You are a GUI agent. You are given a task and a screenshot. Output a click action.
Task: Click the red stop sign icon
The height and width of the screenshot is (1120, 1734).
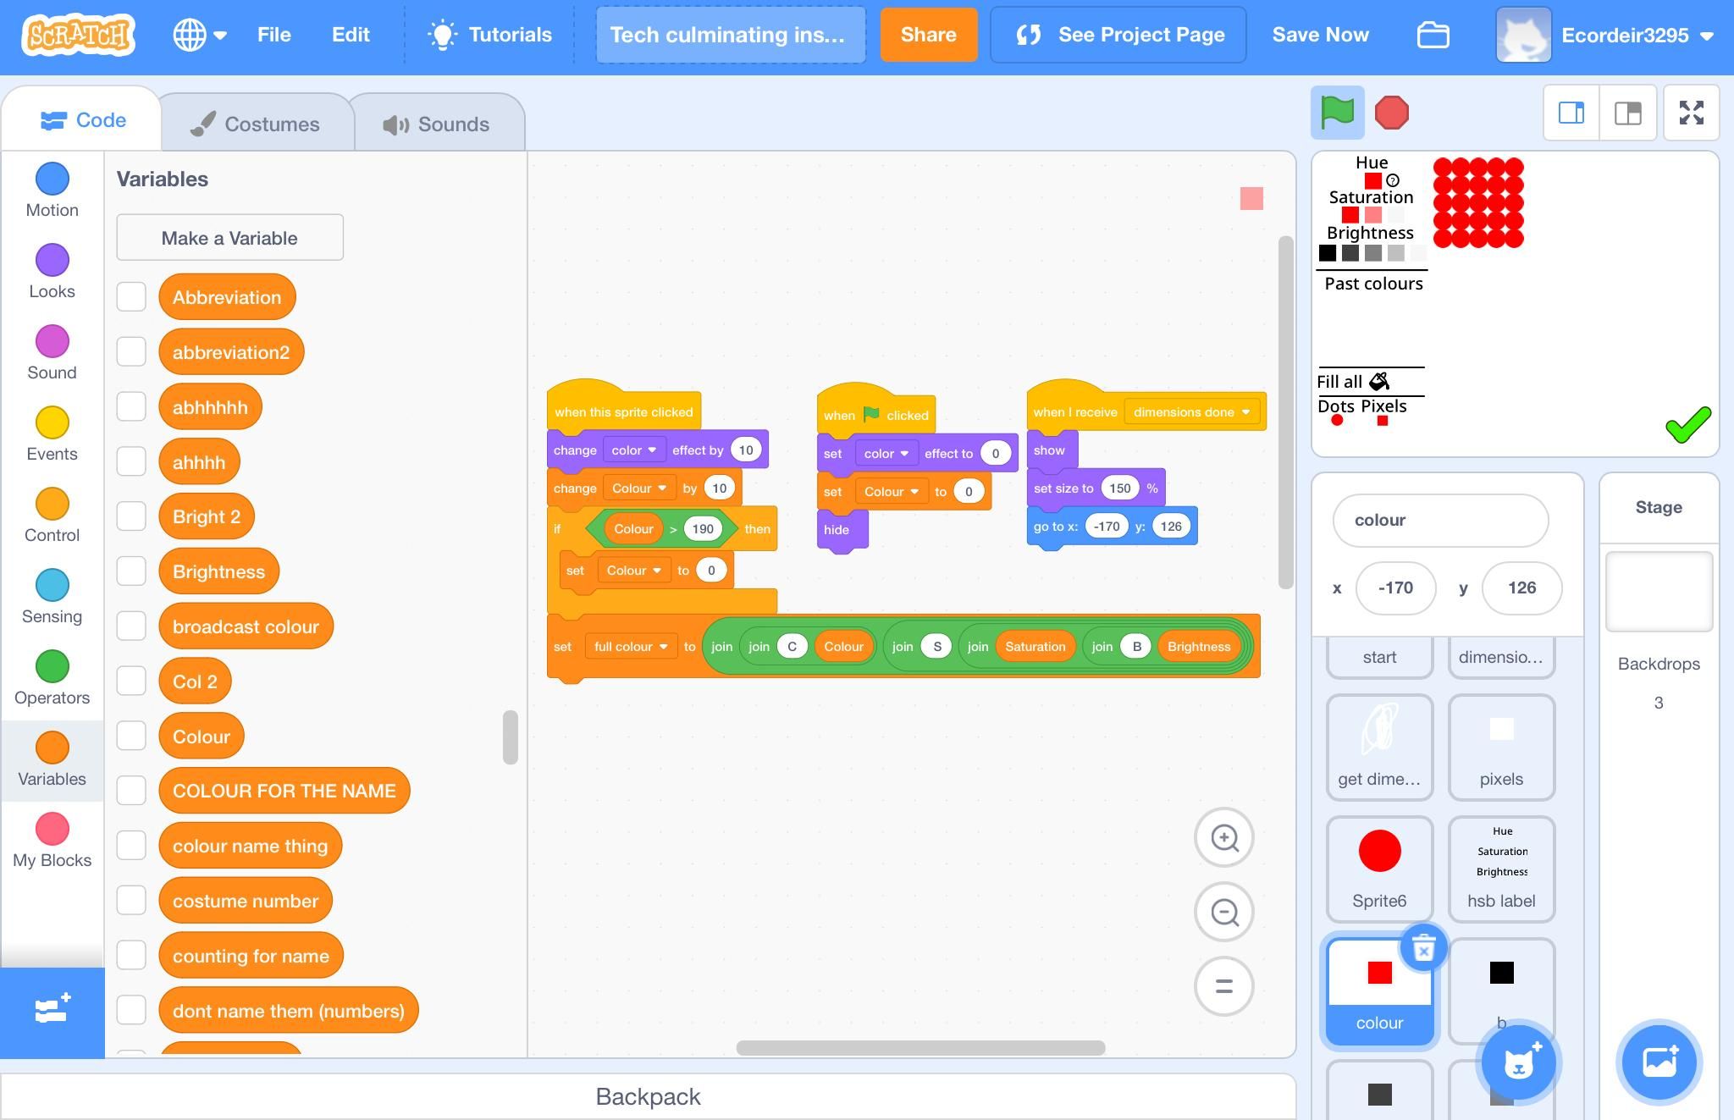click(x=1390, y=112)
